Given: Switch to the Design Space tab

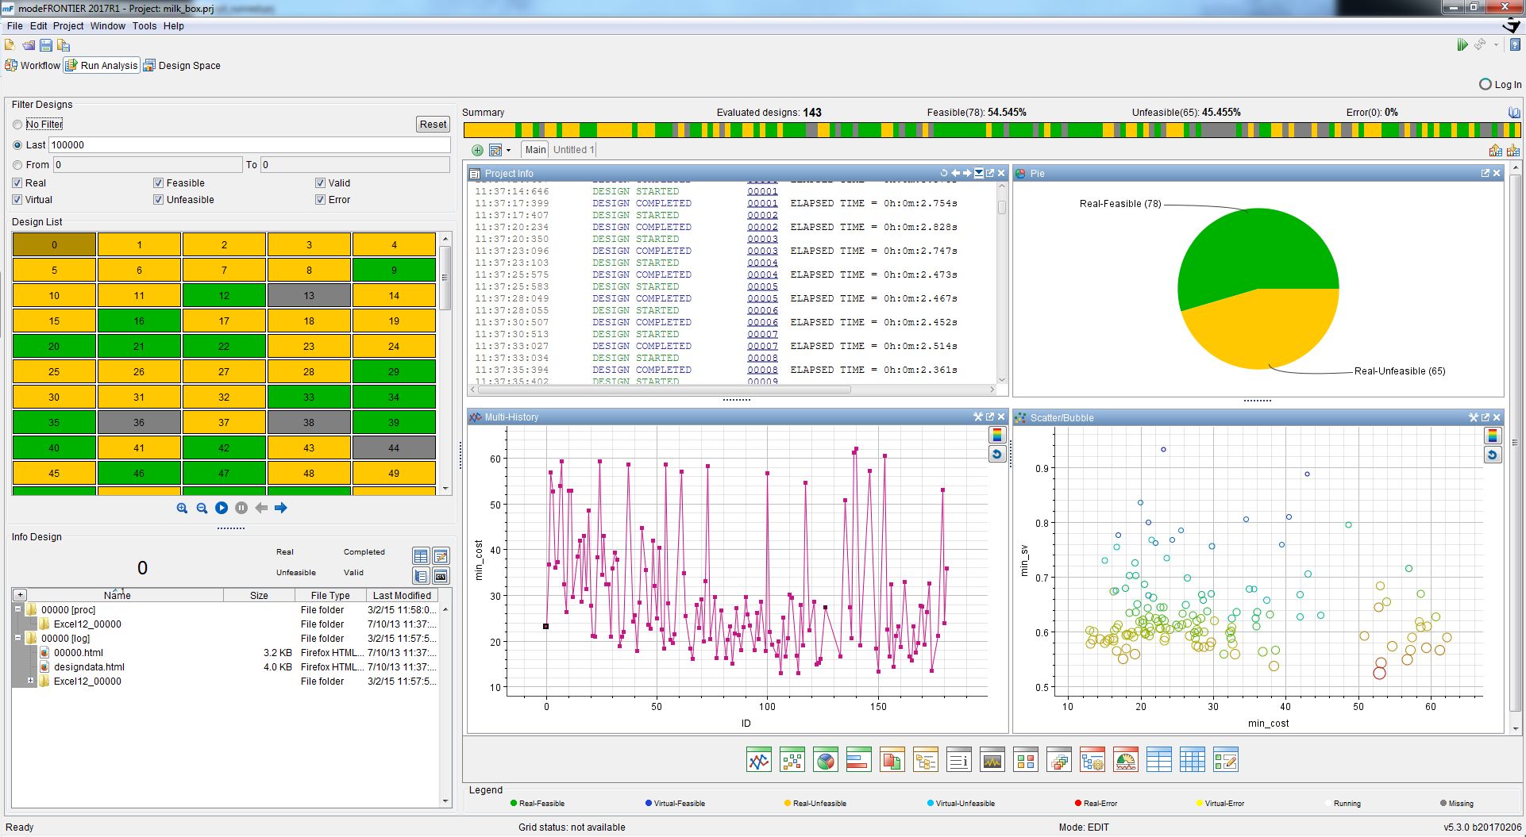Looking at the screenshot, I should click(x=182, y=66).
